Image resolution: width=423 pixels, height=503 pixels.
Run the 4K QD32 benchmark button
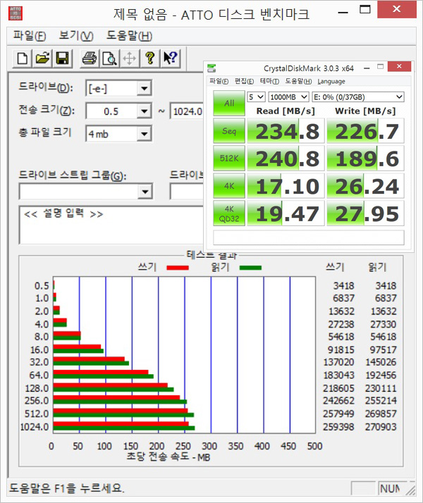pos(229,213)
